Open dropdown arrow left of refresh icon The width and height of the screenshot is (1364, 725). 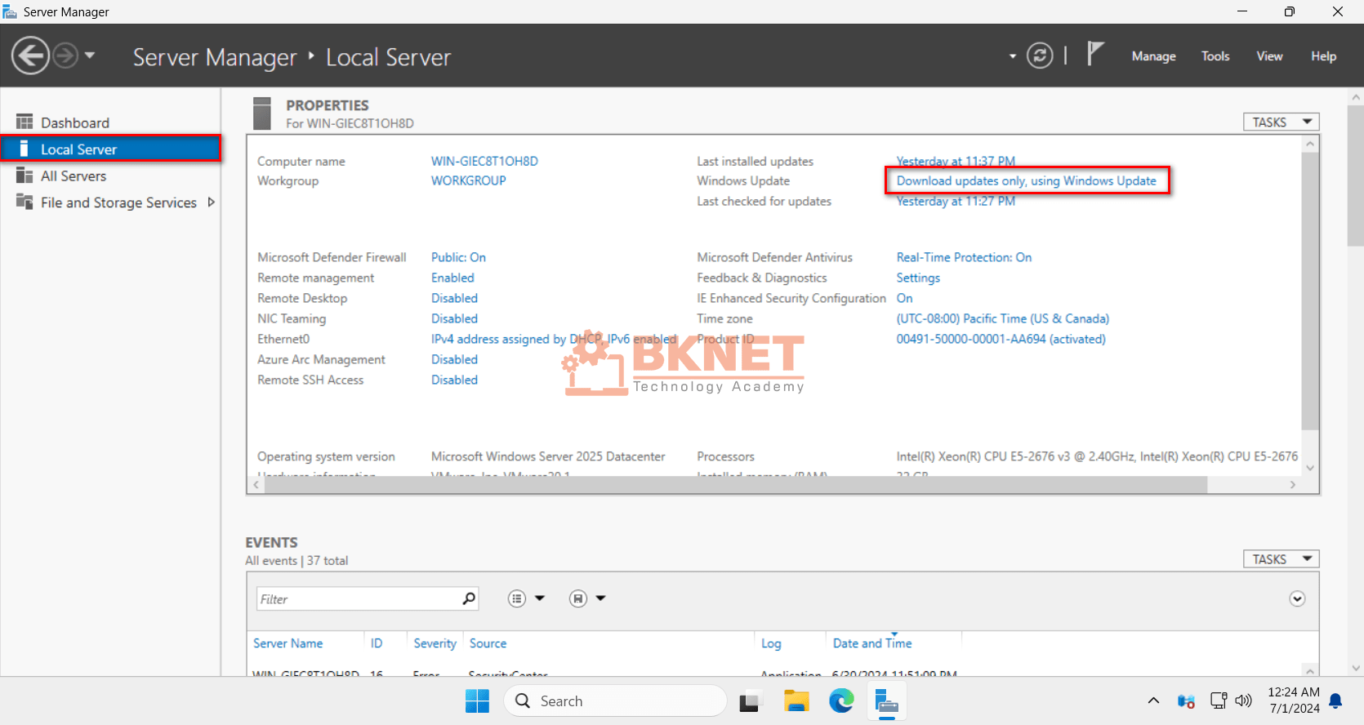[1013, 56]
